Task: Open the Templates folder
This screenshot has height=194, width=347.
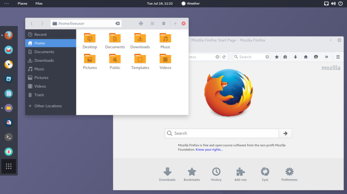Action: pyautogui.click(x=140, y=62)
